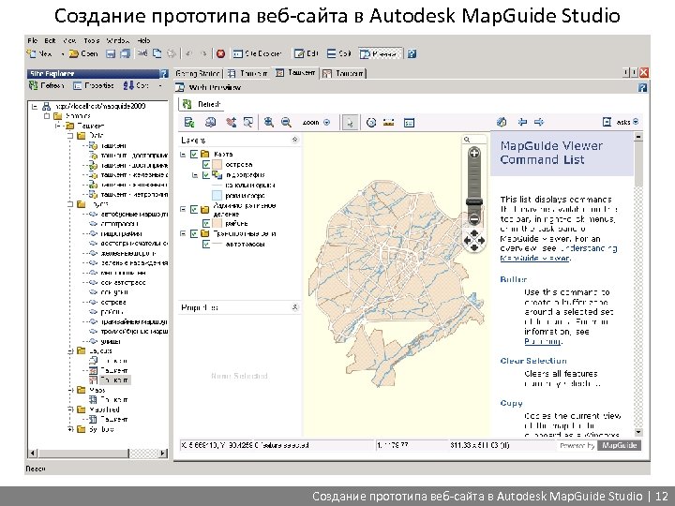Click the Open folder toolbar button
Image resolution: width=675 pixels, height=506 pixels.
(x=83, y=53)
